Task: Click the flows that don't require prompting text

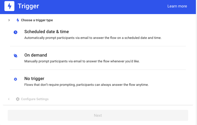Action: pos(86,85)
